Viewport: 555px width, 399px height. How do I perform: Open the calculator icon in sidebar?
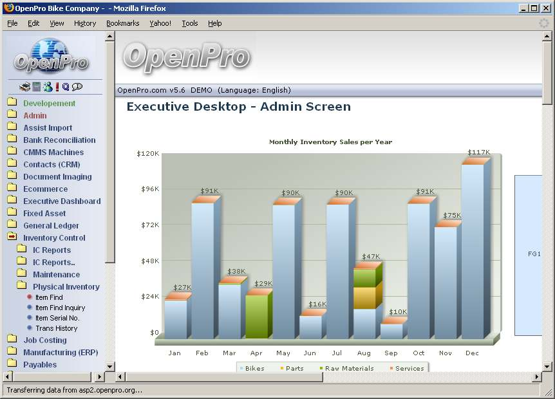pos(37,87)
